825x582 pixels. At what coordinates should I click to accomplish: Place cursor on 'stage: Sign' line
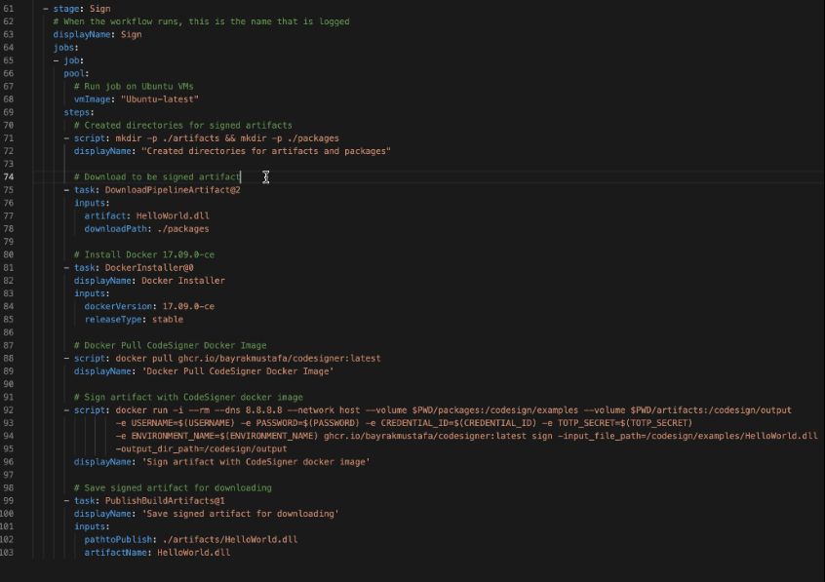point(82,9)
